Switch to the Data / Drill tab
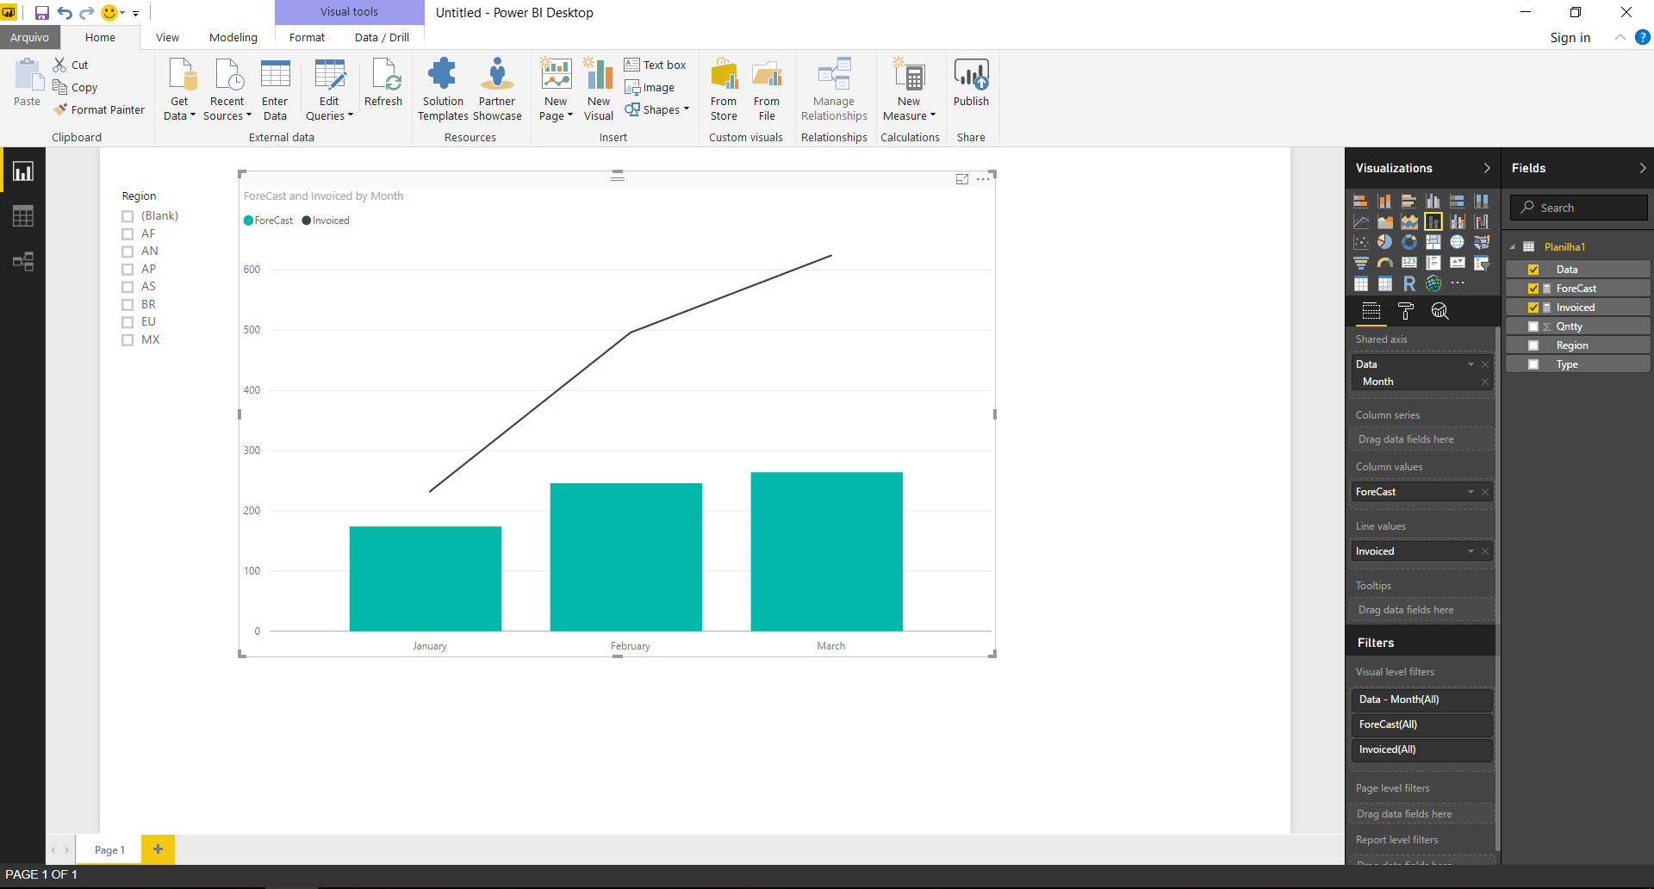Image resolution: width=1654 pixels, height=889 pixels. point(382,37)
